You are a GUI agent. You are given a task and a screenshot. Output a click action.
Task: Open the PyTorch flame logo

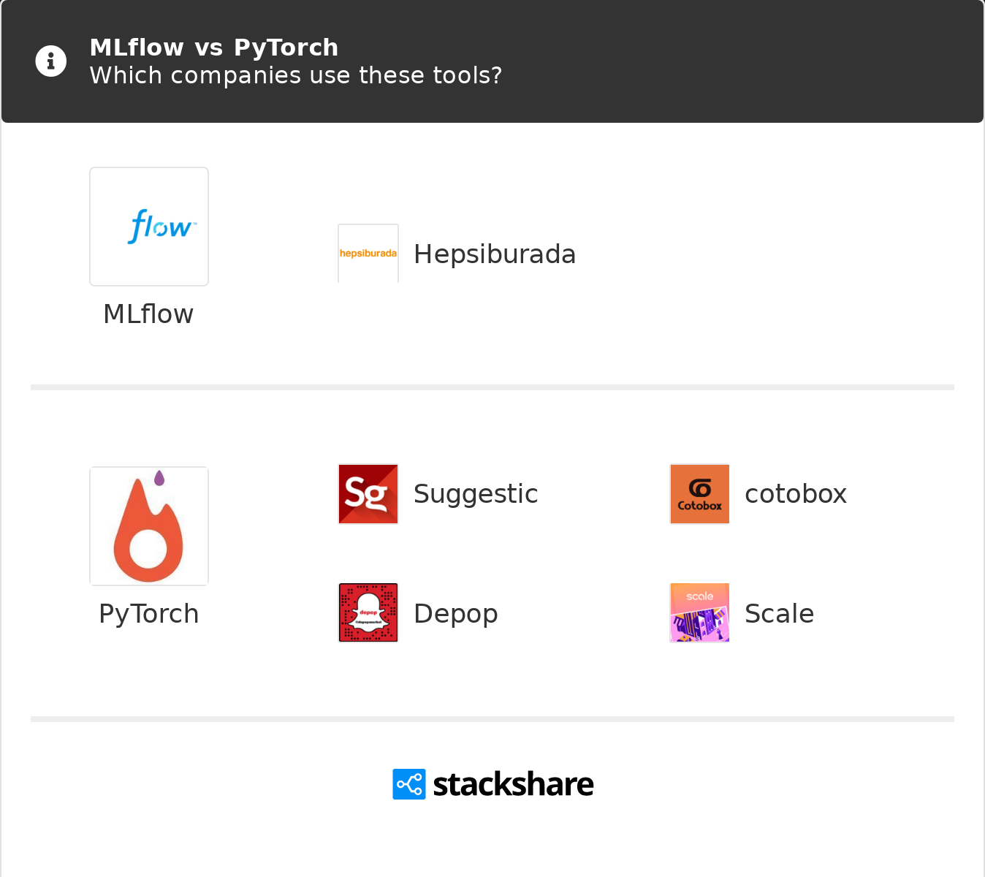point(149,526)
